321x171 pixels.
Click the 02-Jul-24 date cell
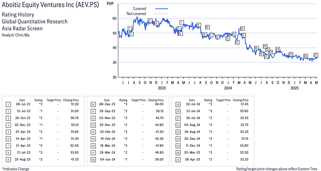click(193, 104)
